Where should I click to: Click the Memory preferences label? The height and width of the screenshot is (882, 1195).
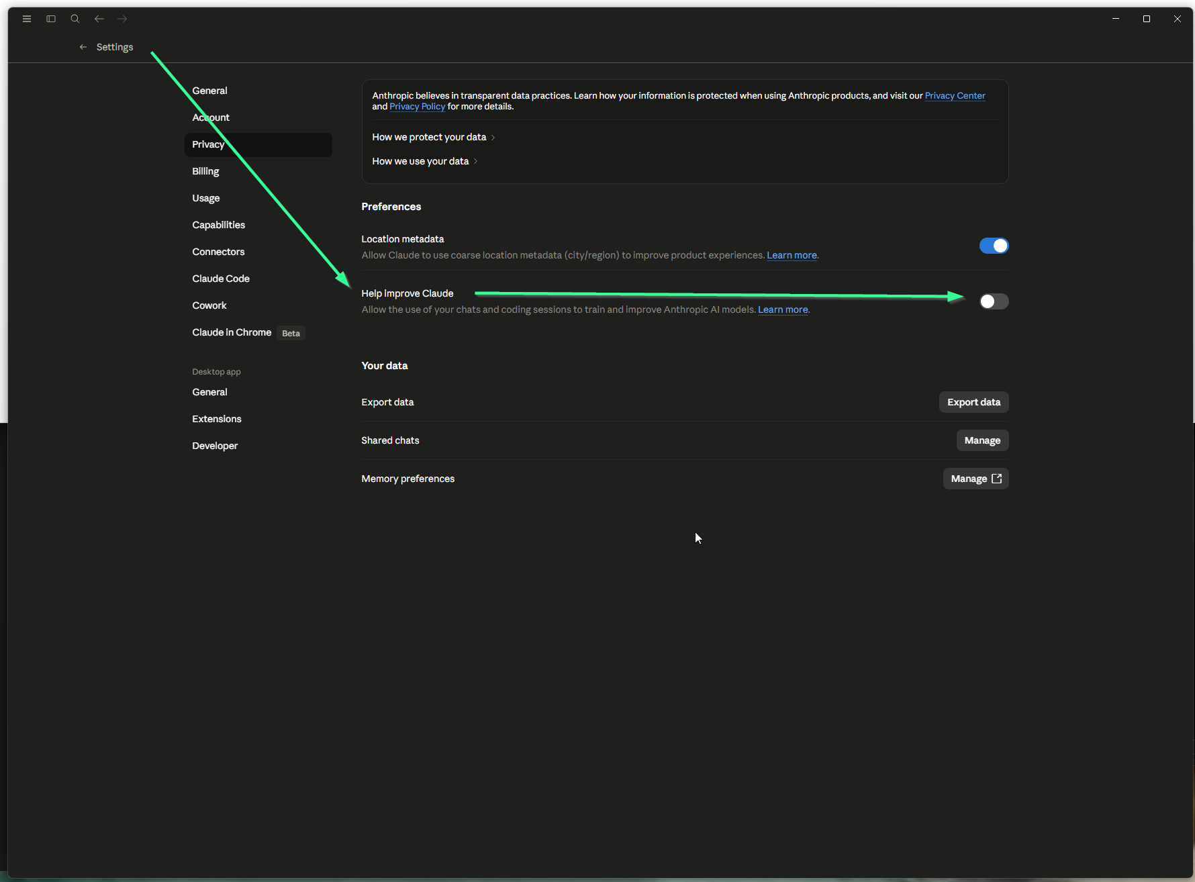pyautogui.click(x=408, y=479)
